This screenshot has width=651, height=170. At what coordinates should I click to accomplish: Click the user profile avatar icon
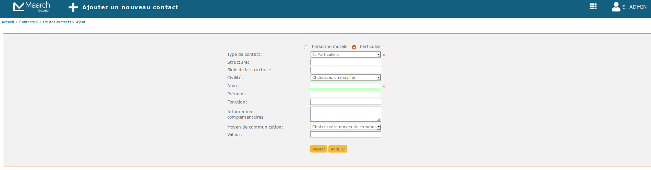coord(616,7)
